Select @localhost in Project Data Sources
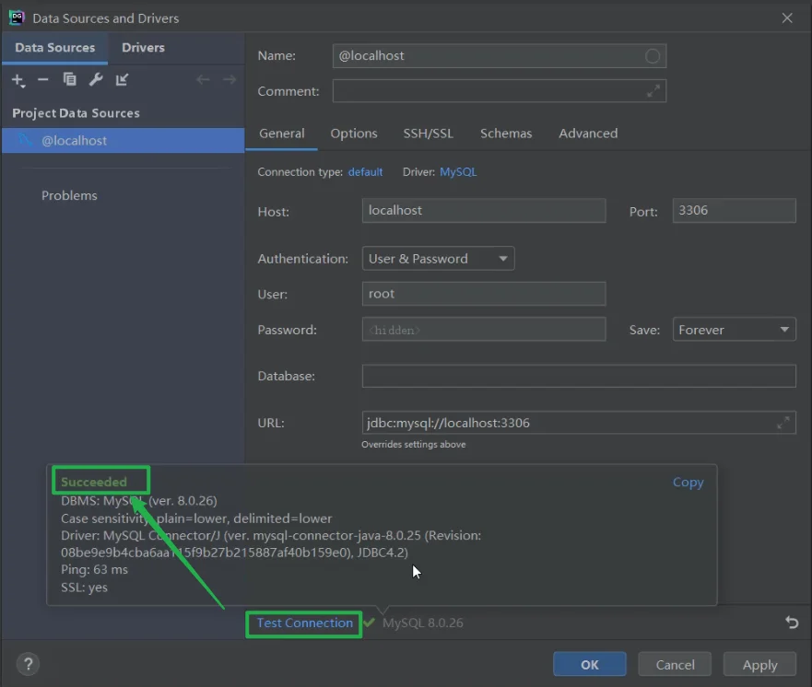The image size is (812, 687). [x=124, y=141]
